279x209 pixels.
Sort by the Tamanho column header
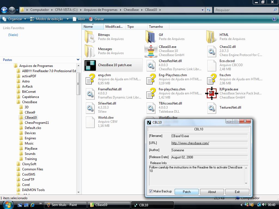(x=158, y=27)
